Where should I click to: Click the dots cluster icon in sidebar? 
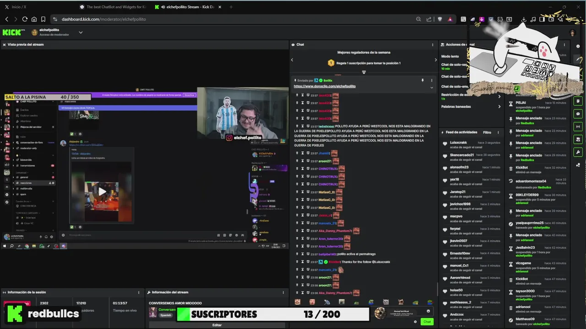578,165
